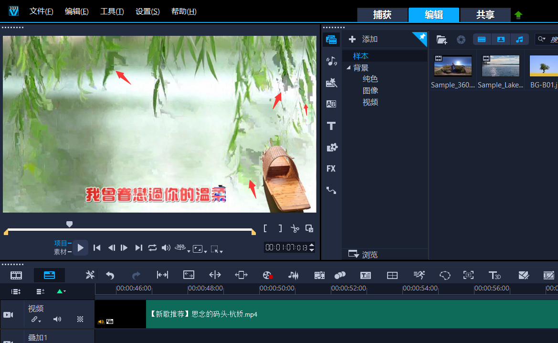Open the Path library icon
The height and width of the screenshot is (343, 558).
pyautogui.click(x=331, y=190)
